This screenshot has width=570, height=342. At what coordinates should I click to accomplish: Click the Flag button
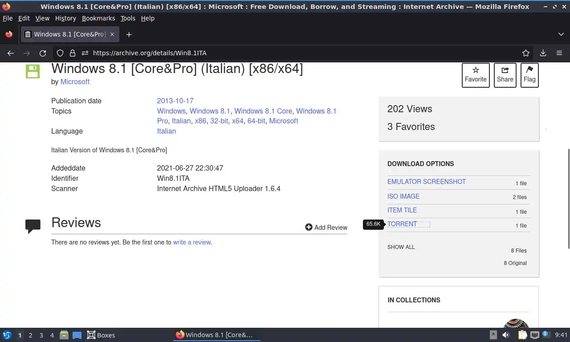coord(529,75)
